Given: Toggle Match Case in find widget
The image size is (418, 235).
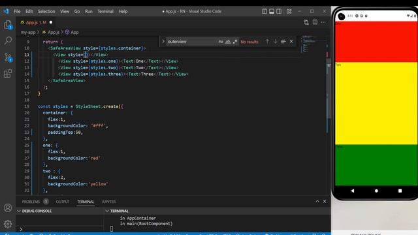Looking at the screenshot, I should tap(221, 42).
